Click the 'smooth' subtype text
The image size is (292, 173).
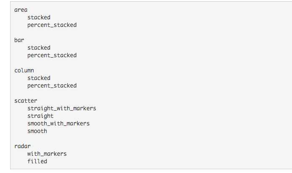[37, 131]
